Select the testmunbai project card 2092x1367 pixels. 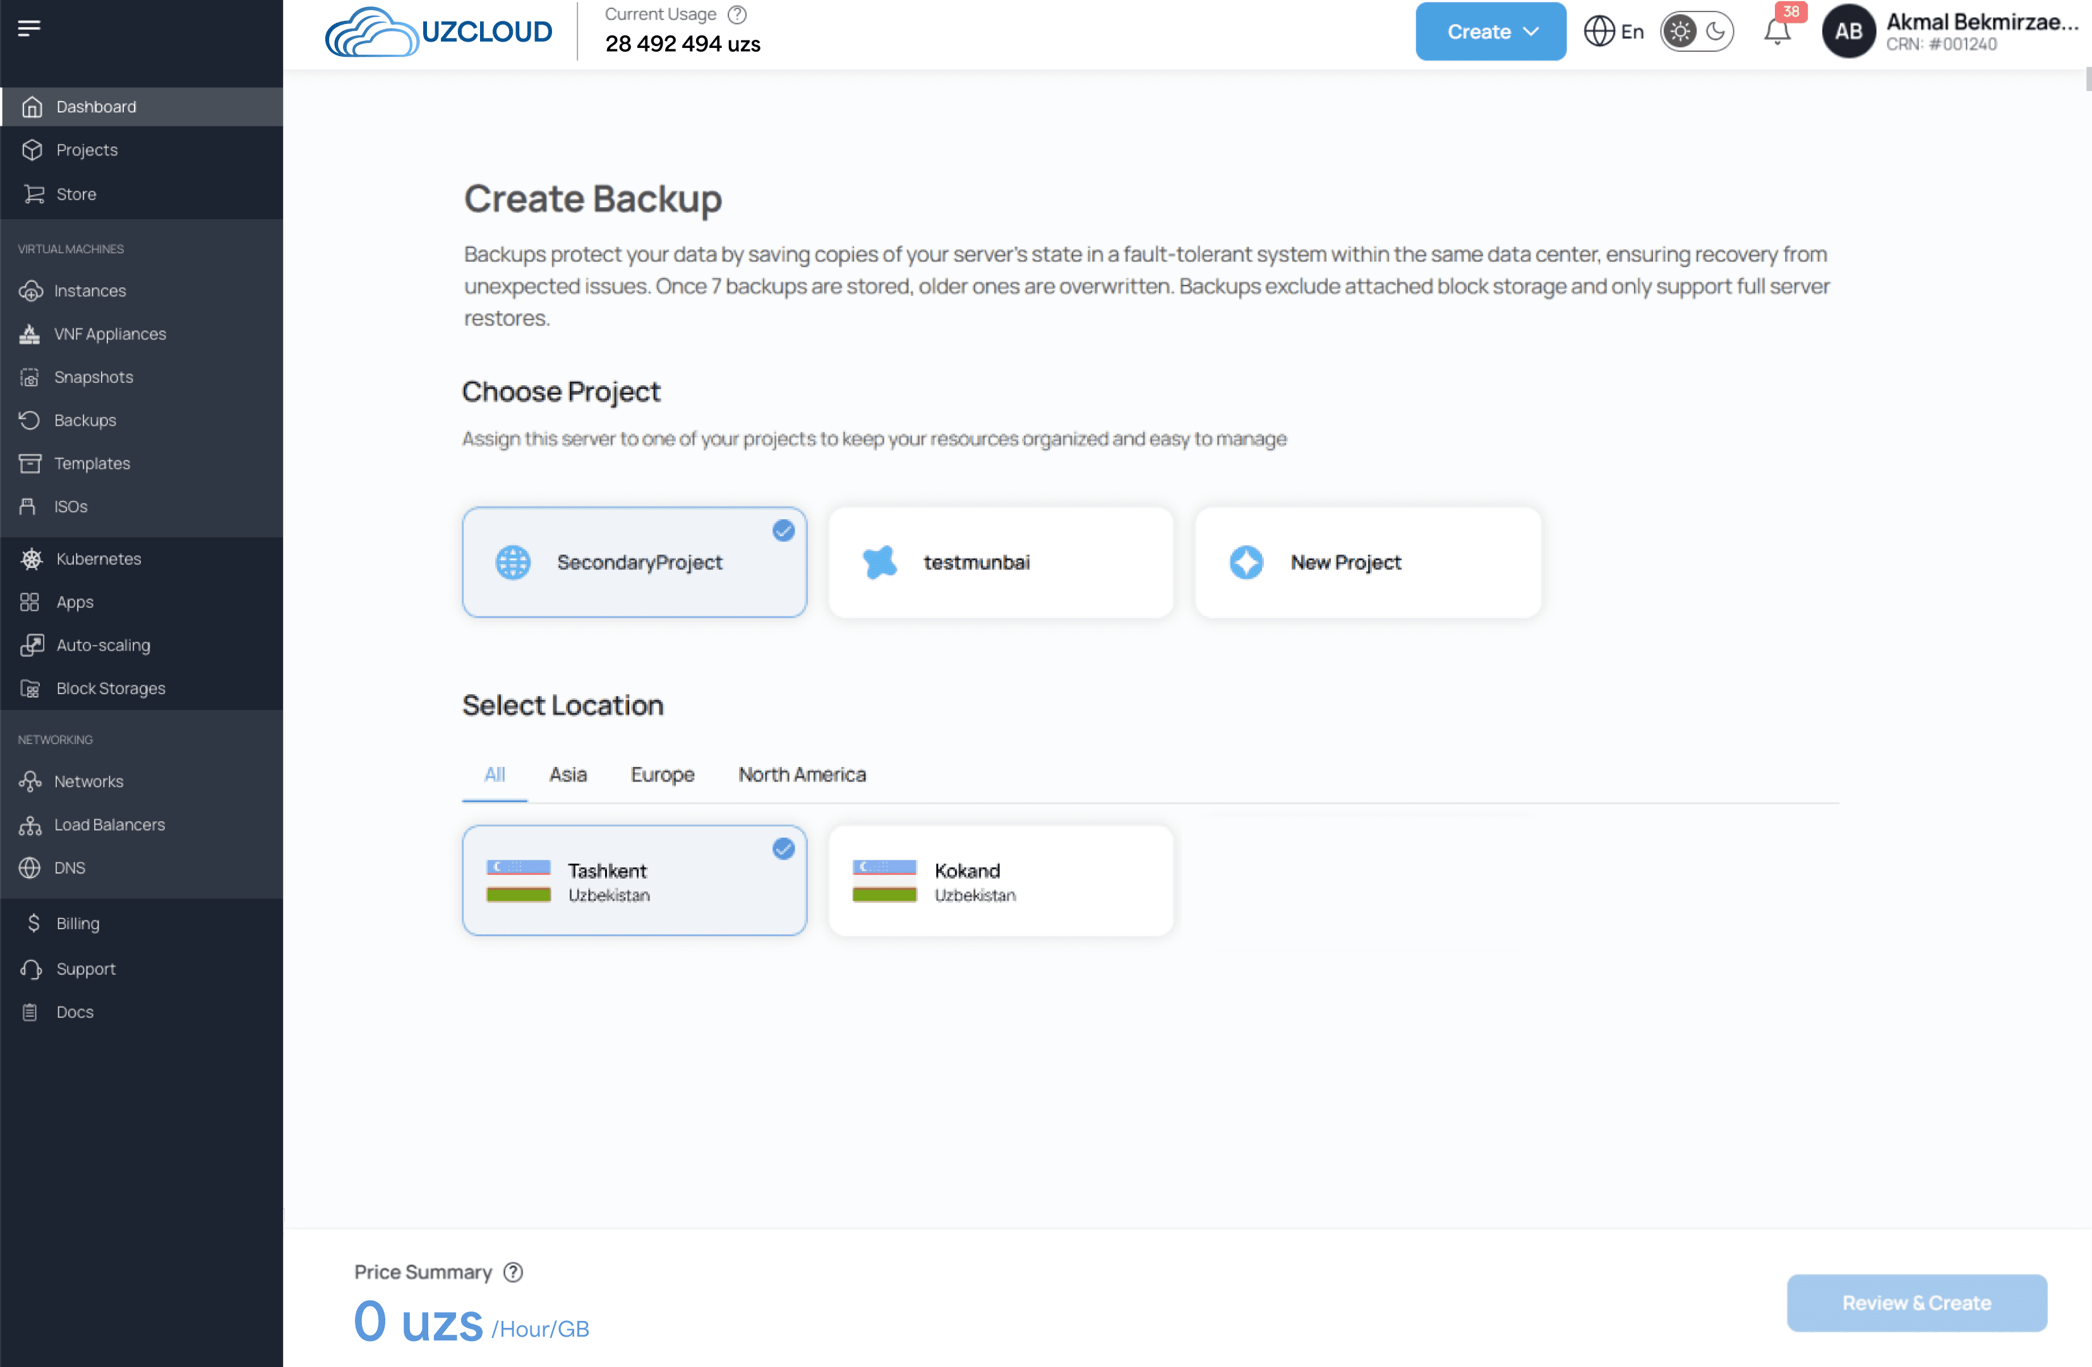point(1001,562)
